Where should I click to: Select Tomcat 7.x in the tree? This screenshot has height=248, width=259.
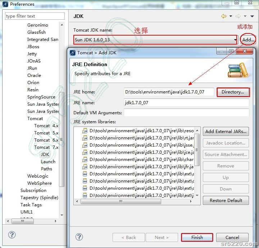click(46, 147)
